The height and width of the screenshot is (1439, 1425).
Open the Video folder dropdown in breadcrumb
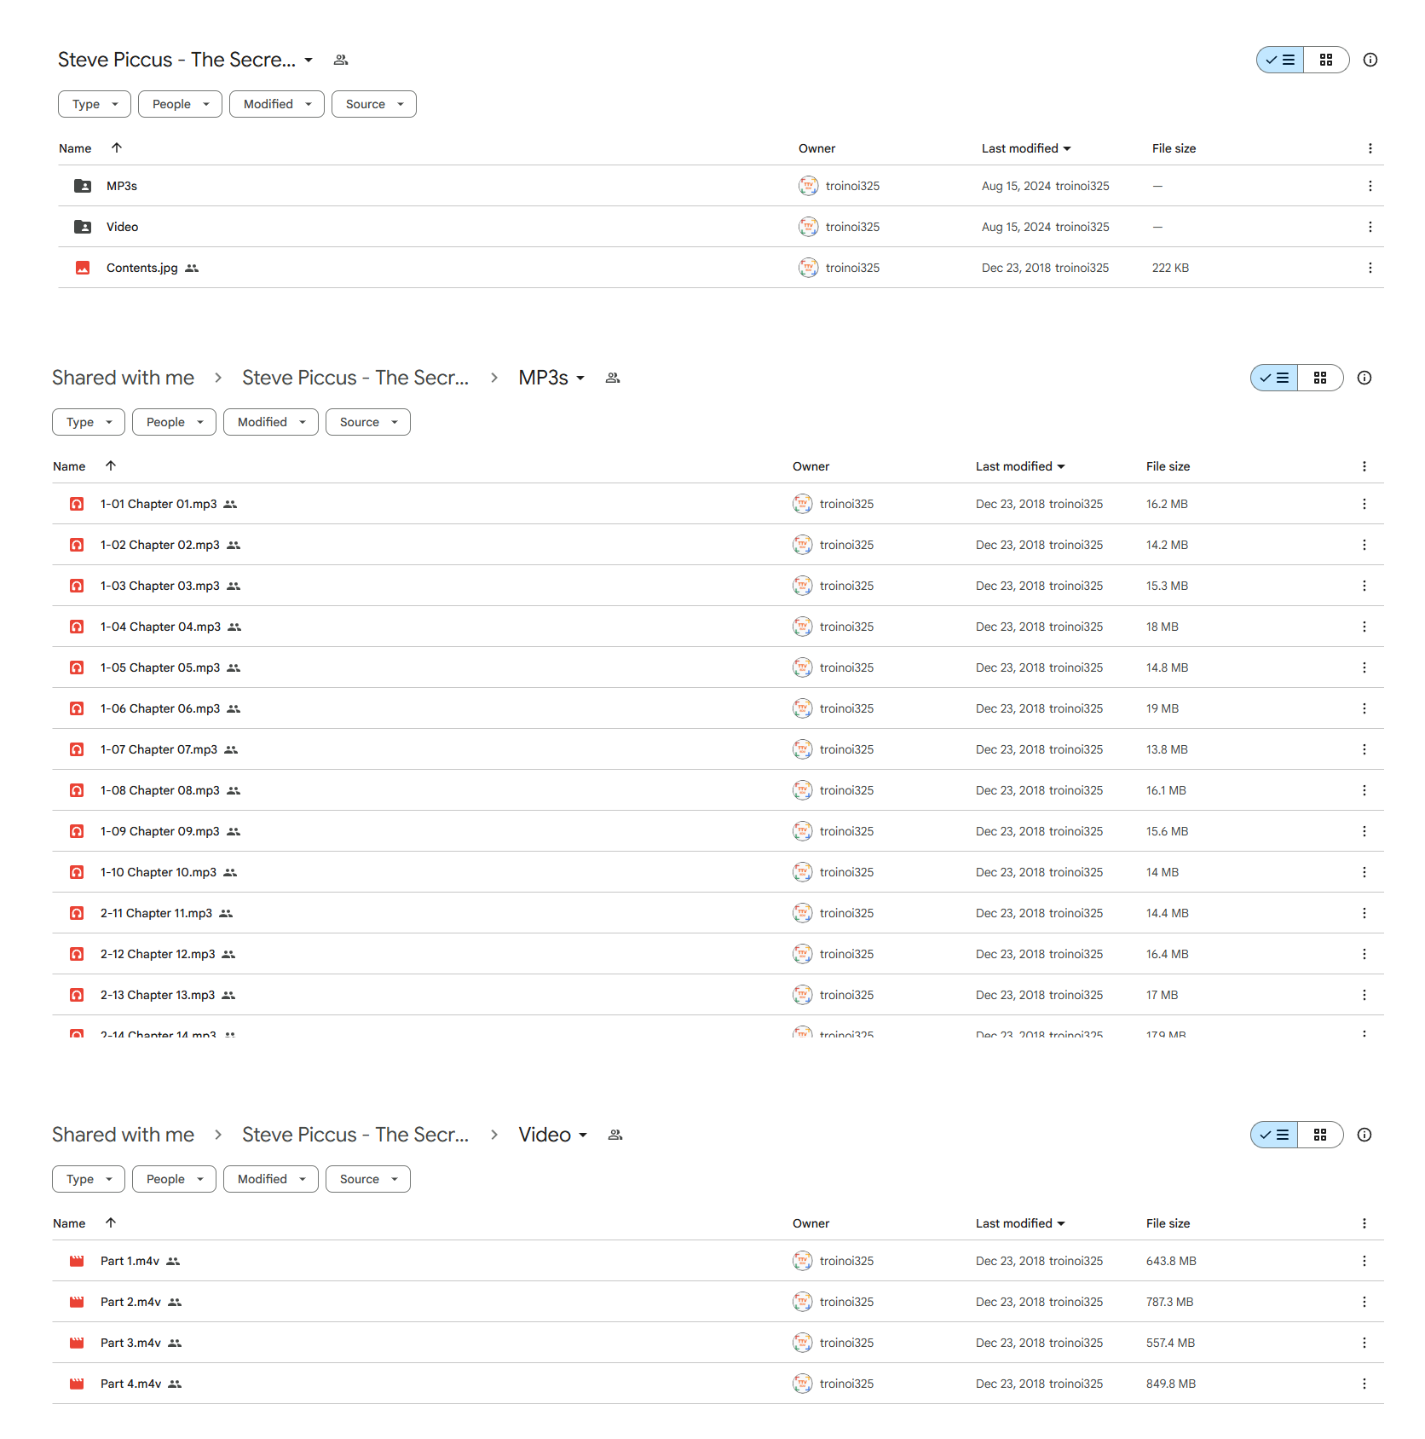coord(583,1135)
